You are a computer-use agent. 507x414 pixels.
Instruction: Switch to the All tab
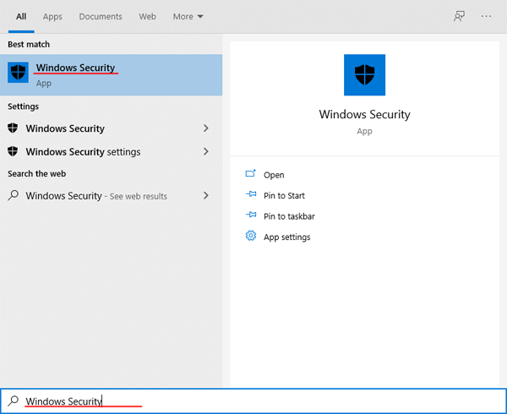(x=21, y=17)
